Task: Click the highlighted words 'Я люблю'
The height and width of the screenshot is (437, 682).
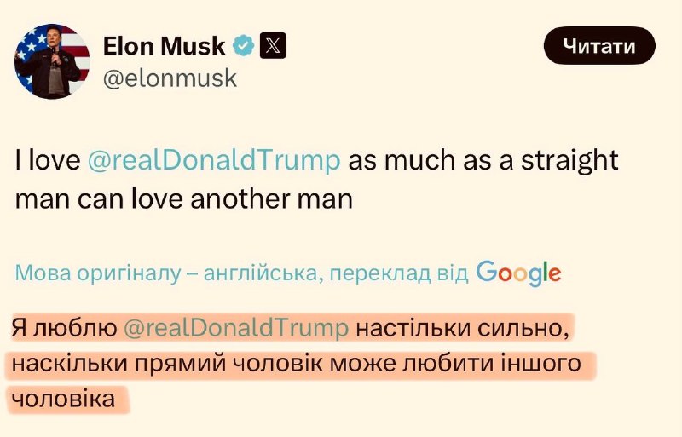Action: point(65,328)
